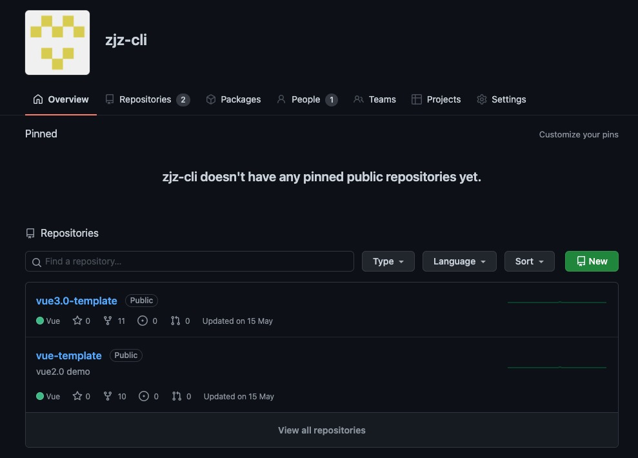Expand the Type filter dropdown

point(388,261)
